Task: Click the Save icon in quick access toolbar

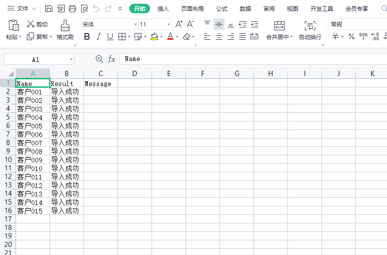Action: point(49,8)
